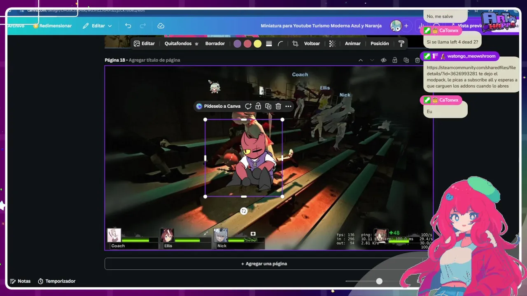Click watongo_meowshroom chat username
The width and height of the screenshot is (527, 296).
[471, 56]
